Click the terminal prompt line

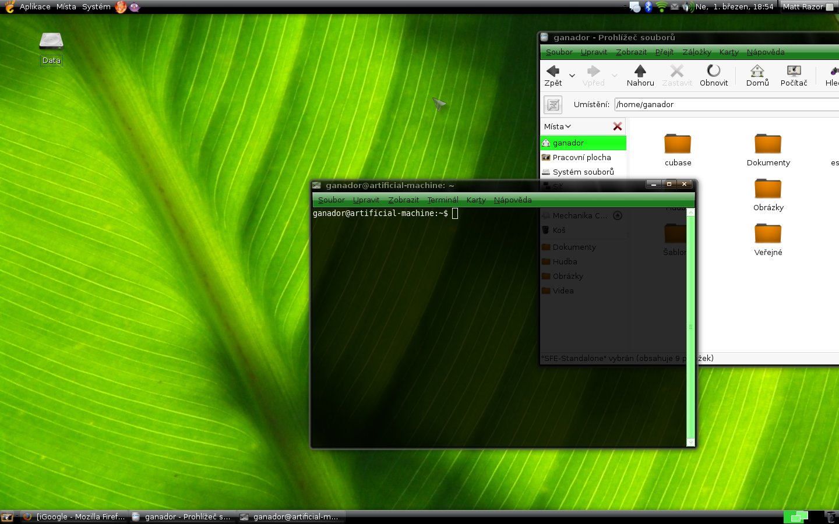pos(385,214)
